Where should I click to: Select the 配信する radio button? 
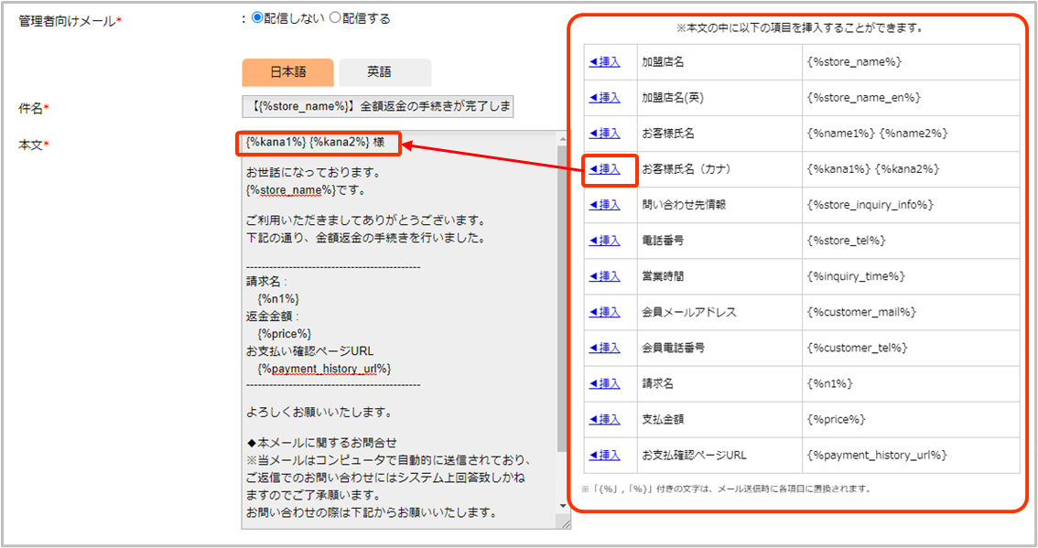[335, 17]
